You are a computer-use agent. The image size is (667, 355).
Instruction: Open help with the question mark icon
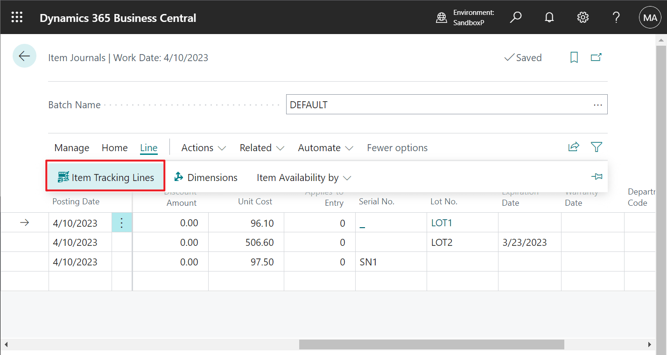[x=616, y=17]
